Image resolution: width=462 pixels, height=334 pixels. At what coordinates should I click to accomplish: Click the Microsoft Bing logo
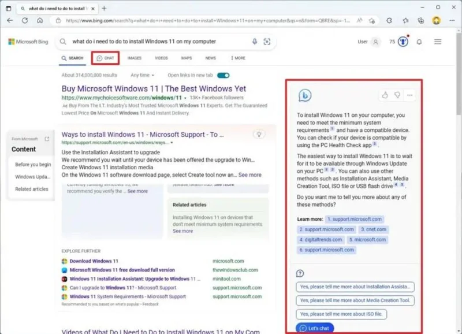pyautogui.click(x=28, y=42)
